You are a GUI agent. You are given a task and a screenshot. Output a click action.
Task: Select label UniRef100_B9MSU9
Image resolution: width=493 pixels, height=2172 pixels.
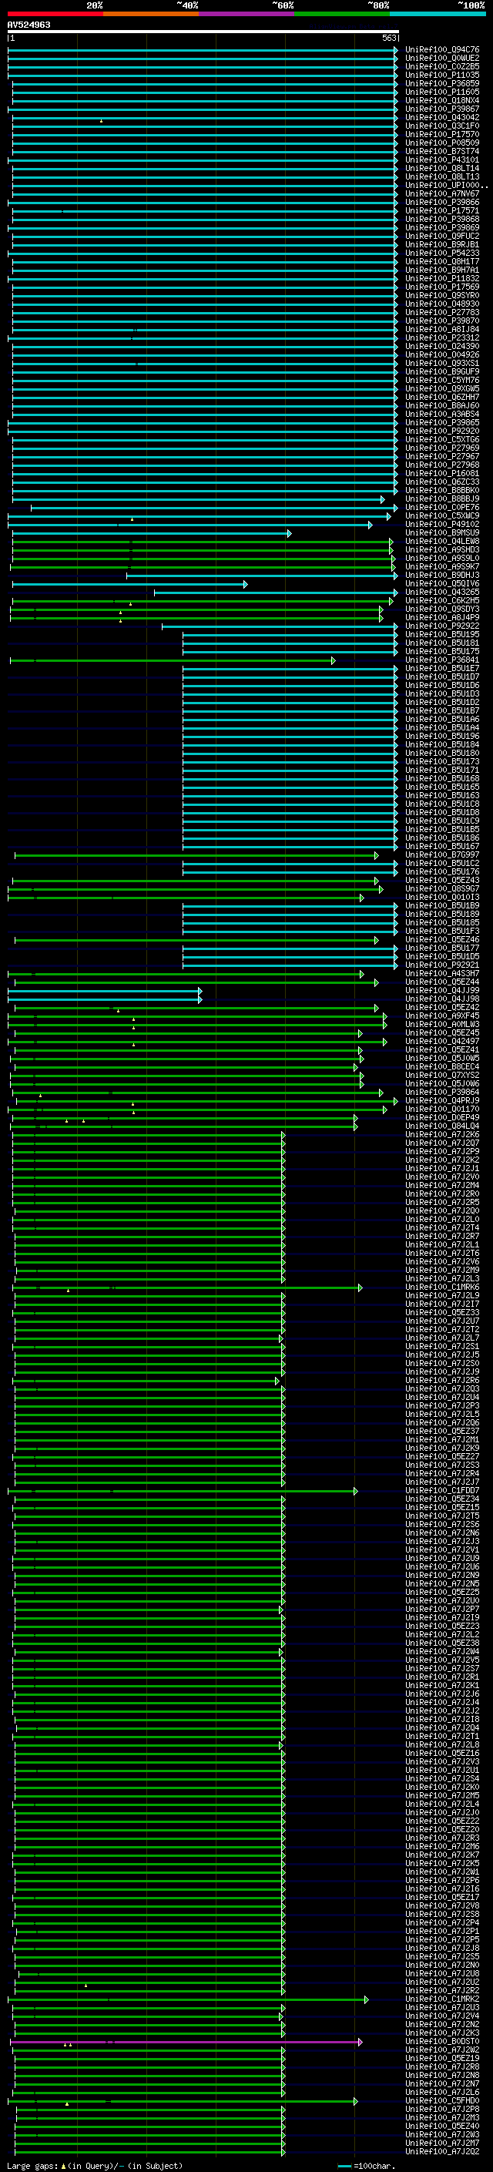[x=442, y=533]
